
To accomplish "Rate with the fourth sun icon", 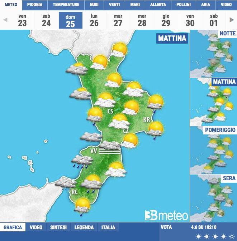I will click(x=224, y=236).
